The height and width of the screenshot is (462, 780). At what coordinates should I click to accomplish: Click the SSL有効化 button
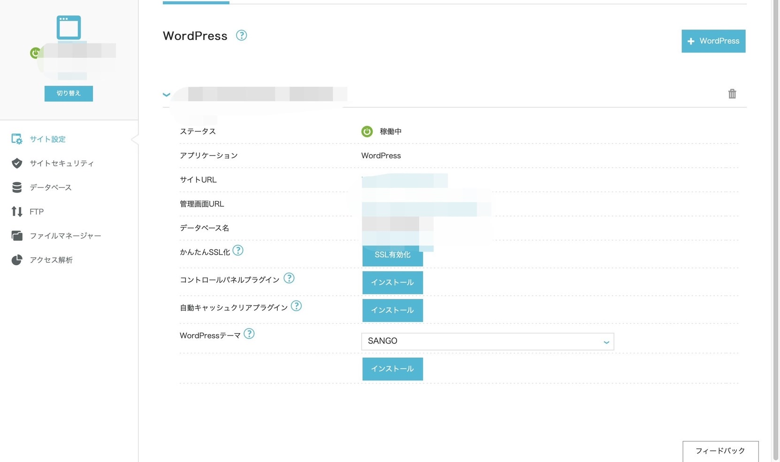(392, 255)
